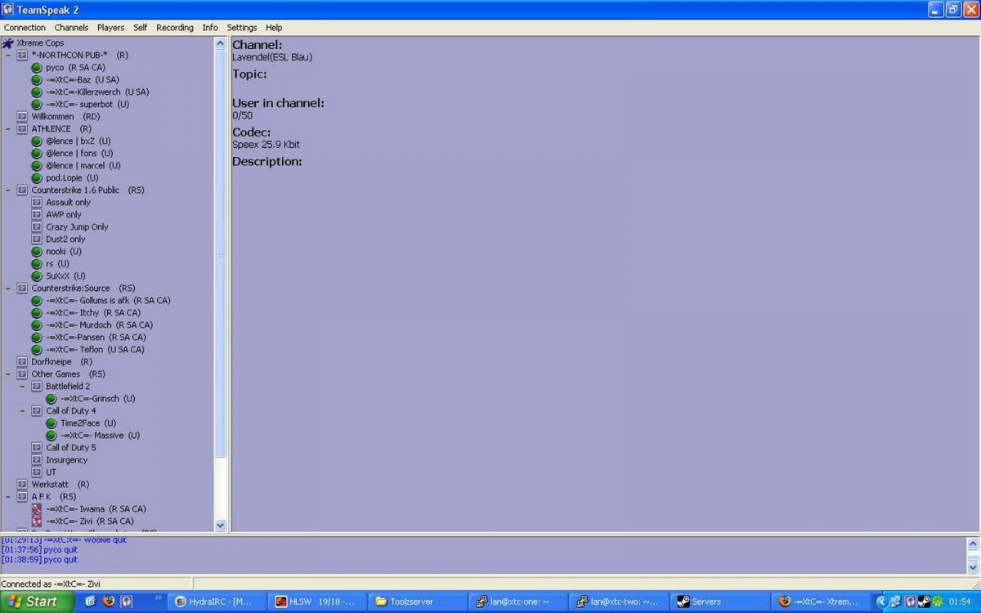Switch to the HLSW taskbar window

point(316,602)
